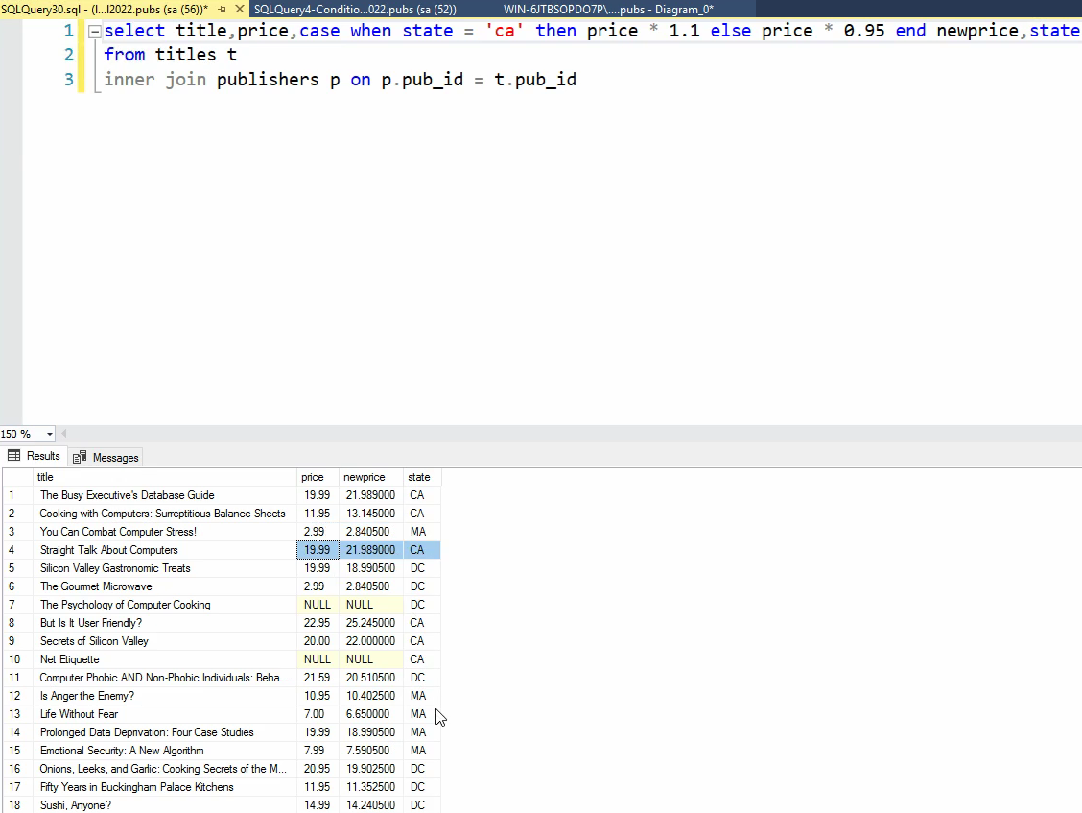Image resolution: width=1082 pixels, height=813 pixels.
Task: Close the SQLQuery30.sql tab
Action: click(240, 9)
